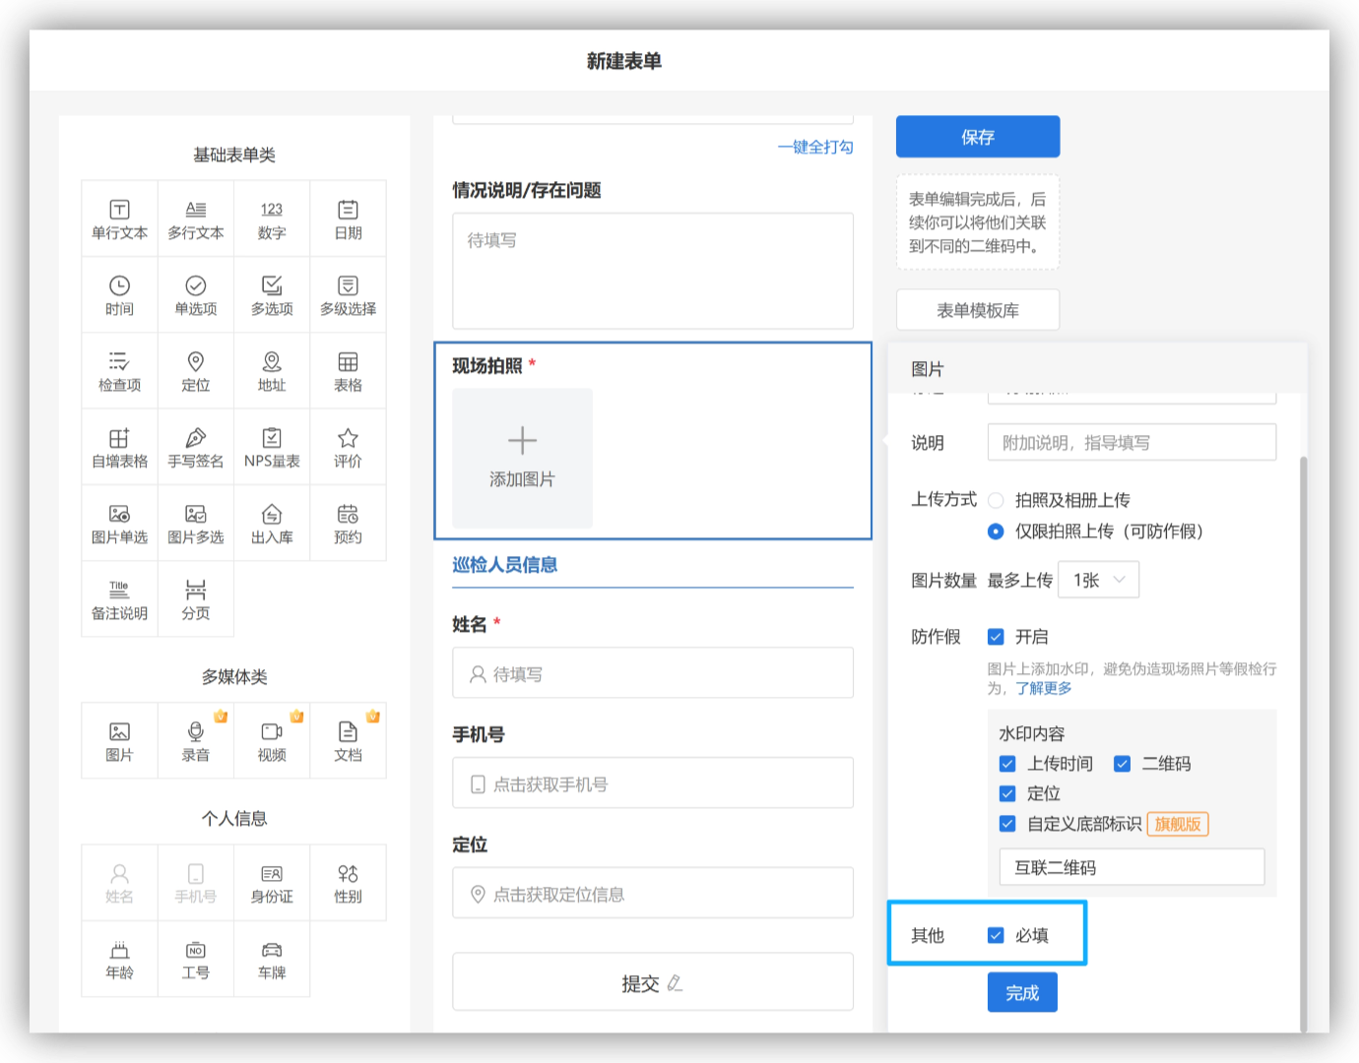Viewport: 1359px width, 1063px height.
Task: Choose the NPS量表 component icon
Action: (272, 446)
